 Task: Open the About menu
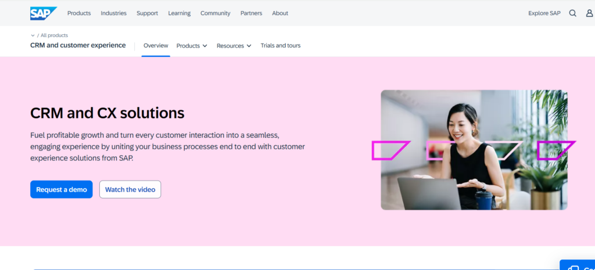pyautogui.click(x=280, y=13)
